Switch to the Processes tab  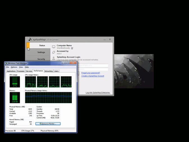[21, 71]
